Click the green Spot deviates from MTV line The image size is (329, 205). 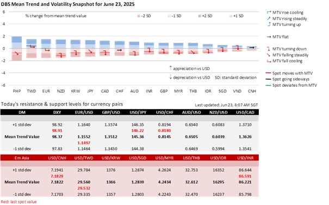click(268, 85)
